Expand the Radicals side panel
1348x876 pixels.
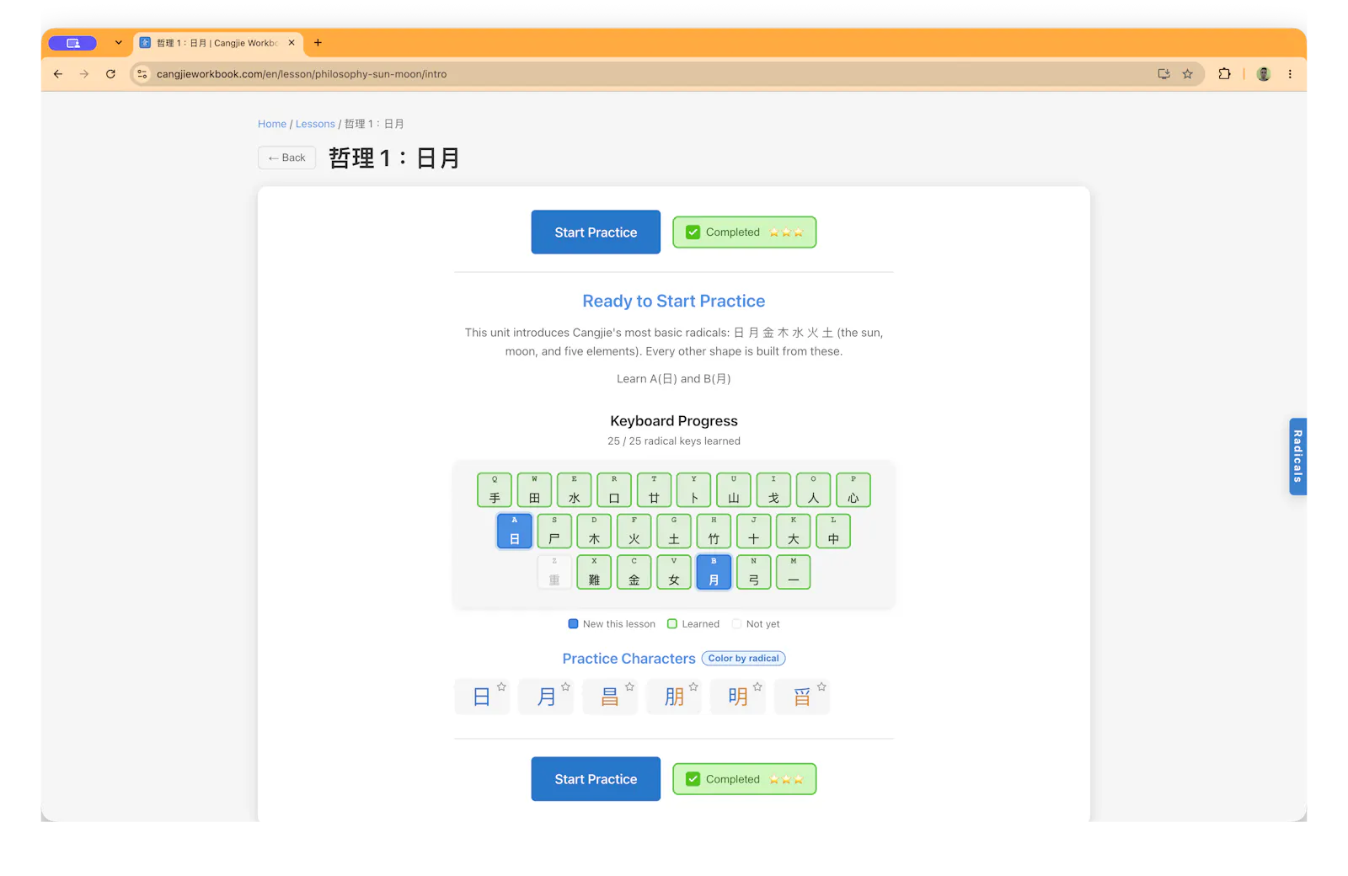point(1297,457)
